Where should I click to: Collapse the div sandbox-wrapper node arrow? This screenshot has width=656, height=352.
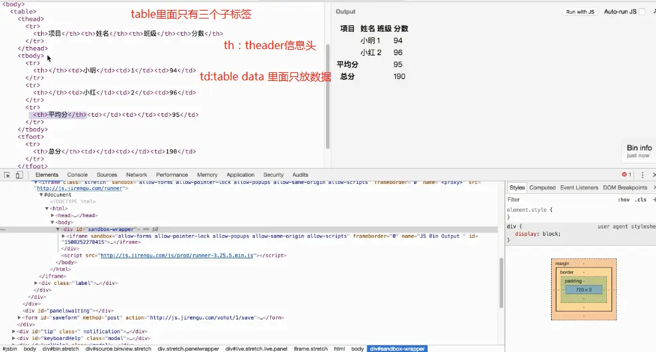coord(58,229)
